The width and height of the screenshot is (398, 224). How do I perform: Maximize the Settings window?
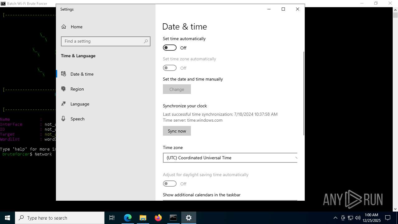click(x=283, y=9)
